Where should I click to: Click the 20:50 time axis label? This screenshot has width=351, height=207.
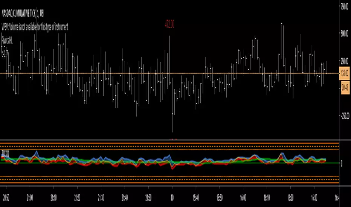click(6, 198)
